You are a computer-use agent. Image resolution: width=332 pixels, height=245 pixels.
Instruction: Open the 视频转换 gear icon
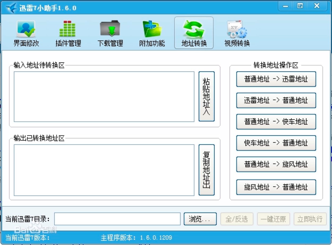(237, 29)
